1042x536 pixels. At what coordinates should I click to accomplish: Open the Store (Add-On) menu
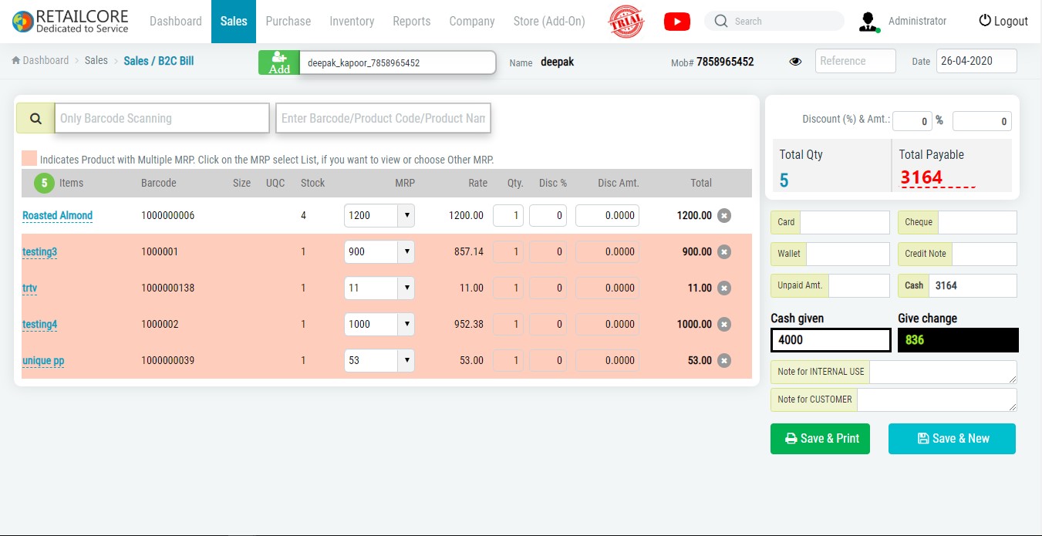coord(549,21)
